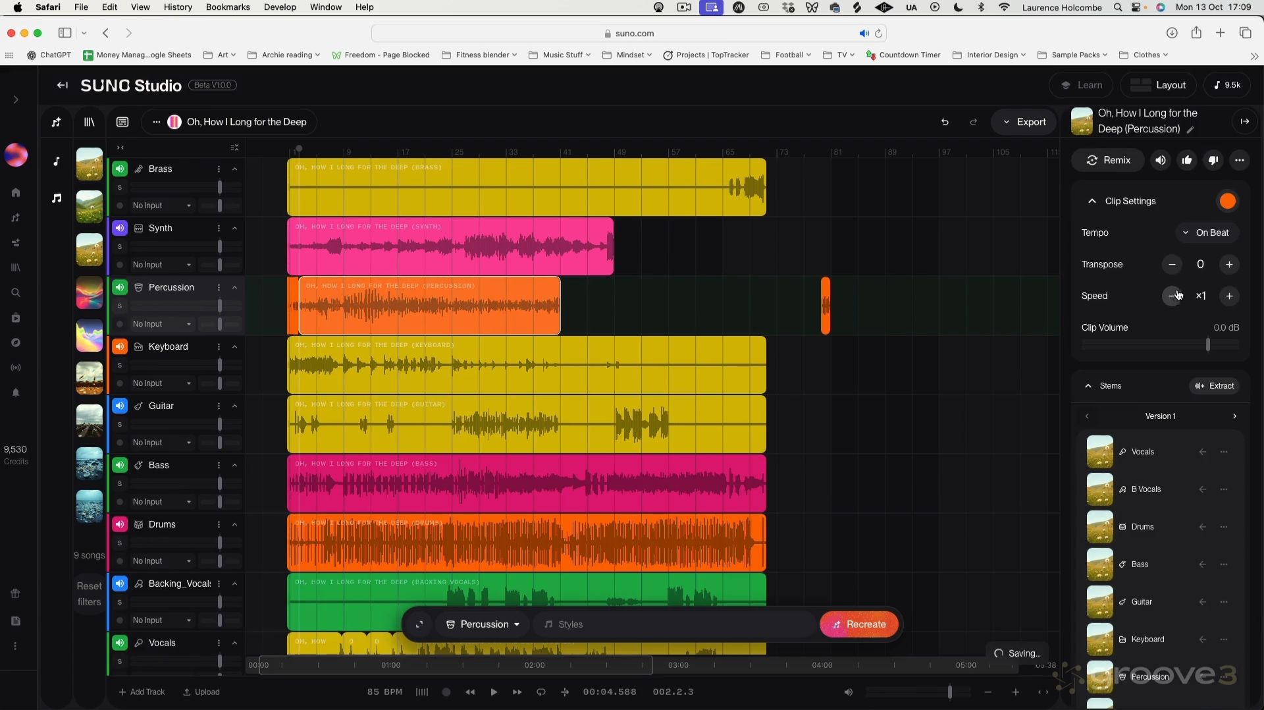Click the thumbs up icon for the track
The width and height of the screenshot is (1264, 710).
[1187, 160]
